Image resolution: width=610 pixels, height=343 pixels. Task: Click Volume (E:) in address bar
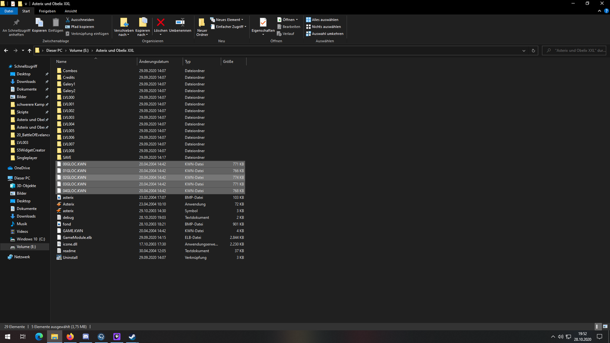pos(79,50)
